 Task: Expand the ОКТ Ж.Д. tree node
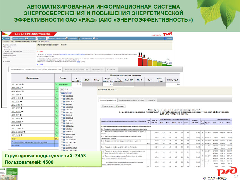tap(62, 120)
